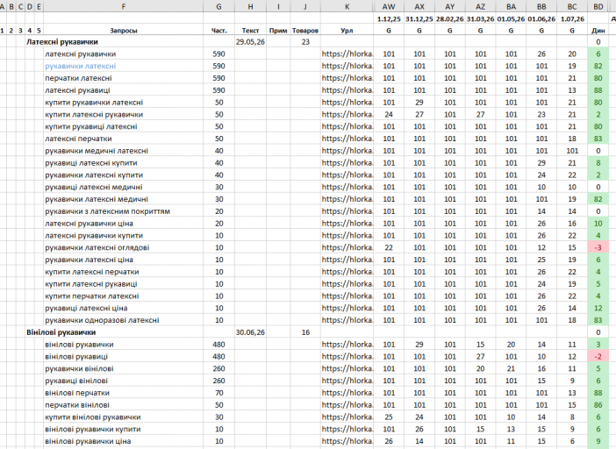Click Дин value 9 in 'вінілові рукавички ціна' row
This screenshot has height=449, width=616.
pyautogui.click(x=598, y=441)
